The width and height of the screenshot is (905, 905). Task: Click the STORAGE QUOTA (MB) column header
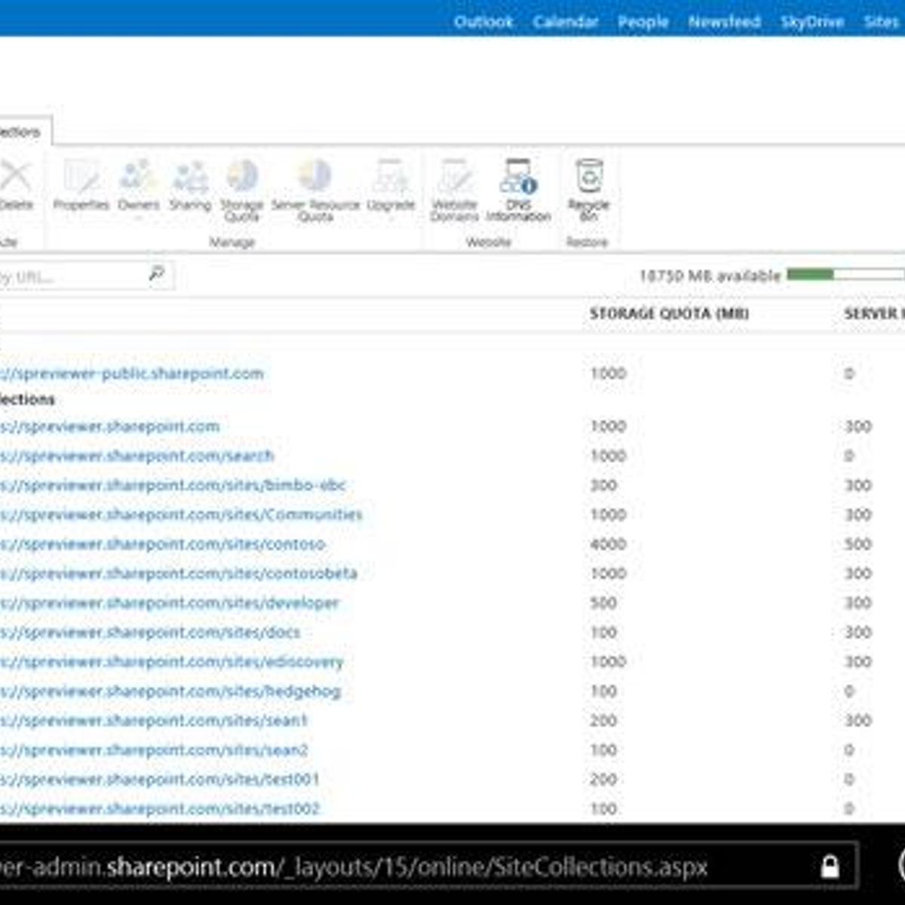(x=669, y=314)
